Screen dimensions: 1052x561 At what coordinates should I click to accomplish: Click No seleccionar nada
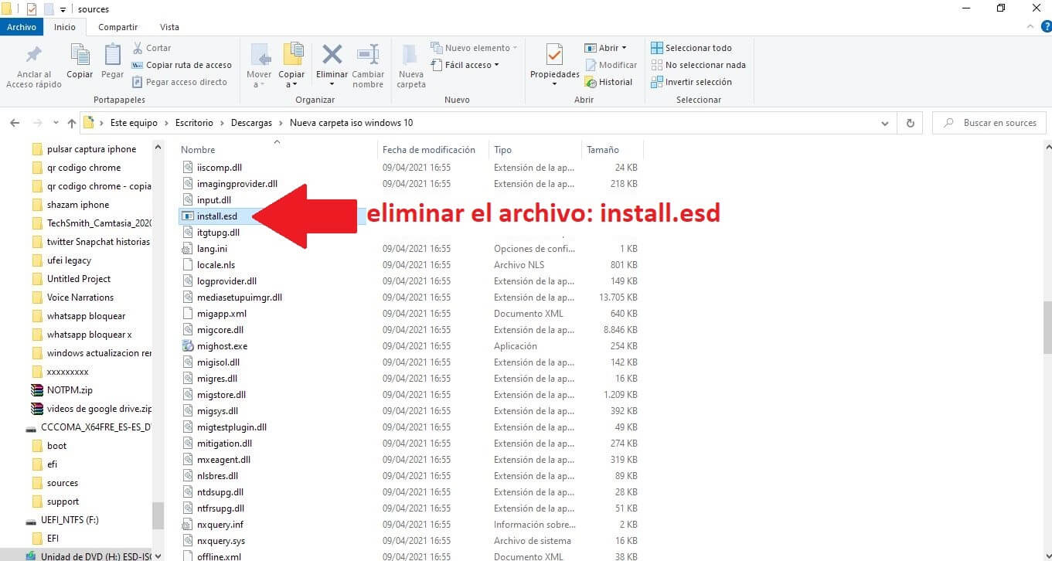pyautogui.click(x=698, y=65)
